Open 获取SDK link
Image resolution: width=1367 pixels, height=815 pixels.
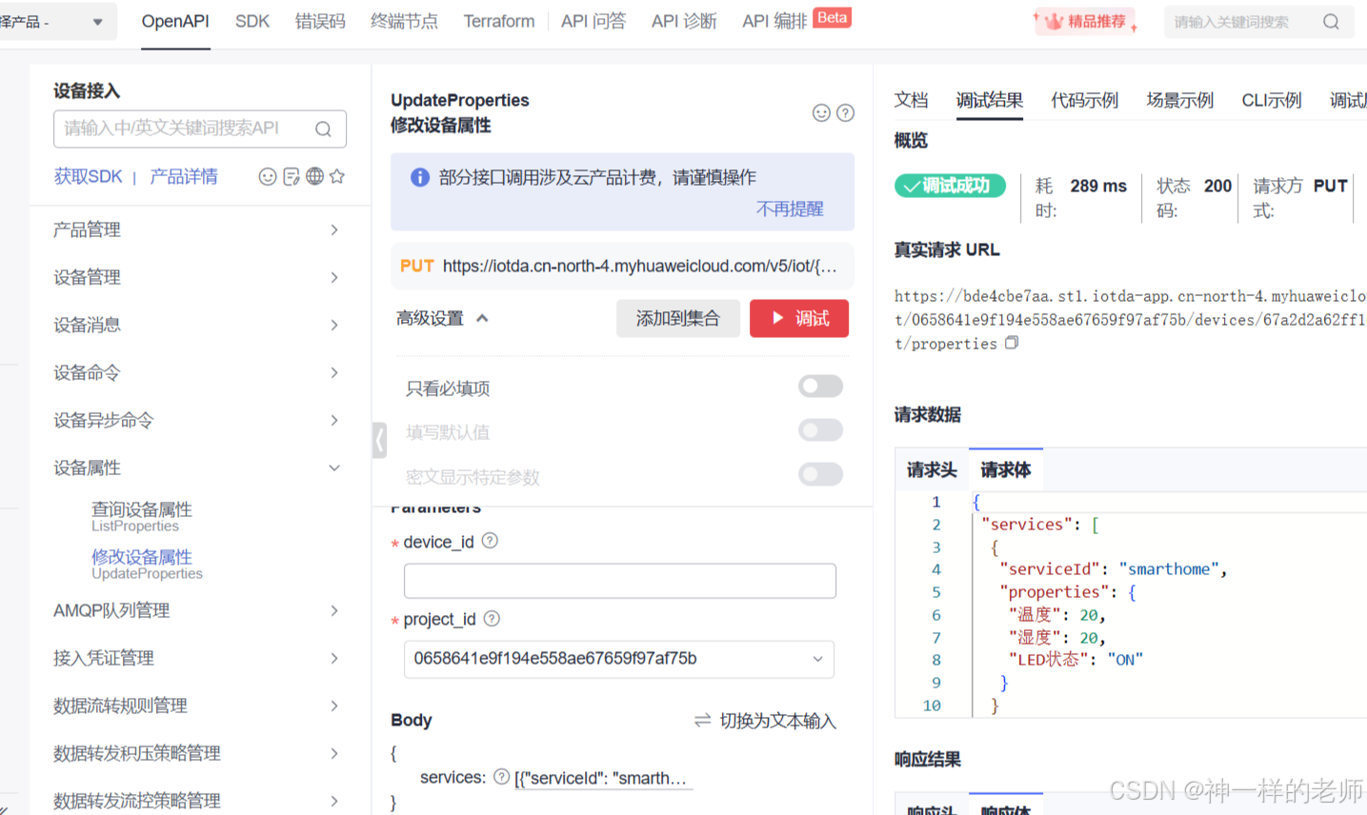89,176
